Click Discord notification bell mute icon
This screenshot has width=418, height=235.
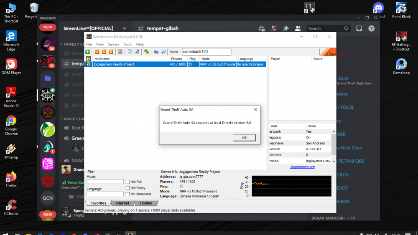(274, 28)
